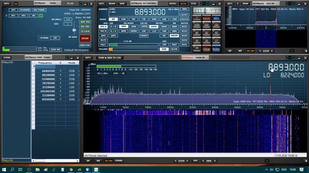The width and height of the screenshot is (309, 173).
Task: Open TCTR in RX Control
Action: [x=193, y=3]
